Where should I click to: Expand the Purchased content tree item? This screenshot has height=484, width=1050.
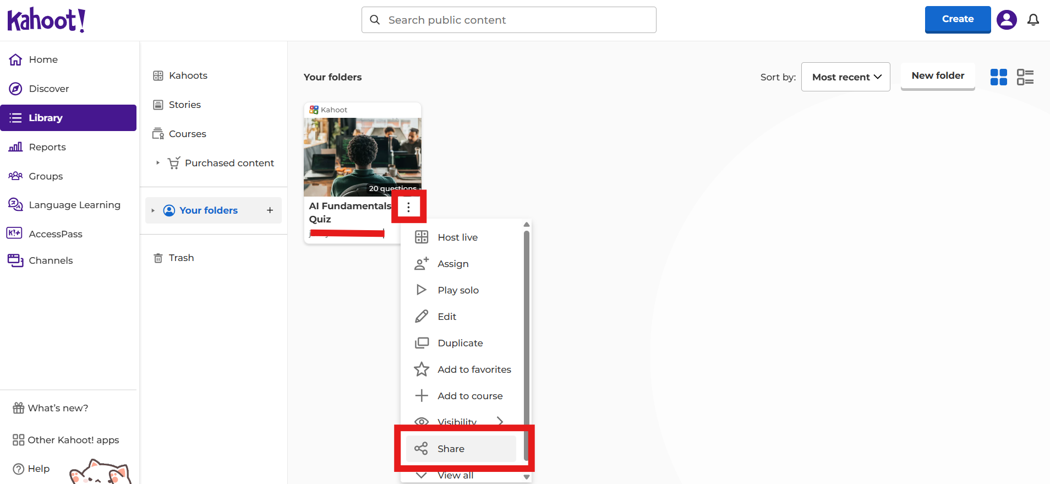point(158,163)
